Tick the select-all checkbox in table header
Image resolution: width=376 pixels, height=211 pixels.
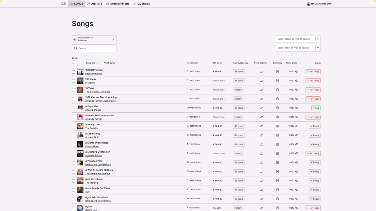click(x=73, y=63)
